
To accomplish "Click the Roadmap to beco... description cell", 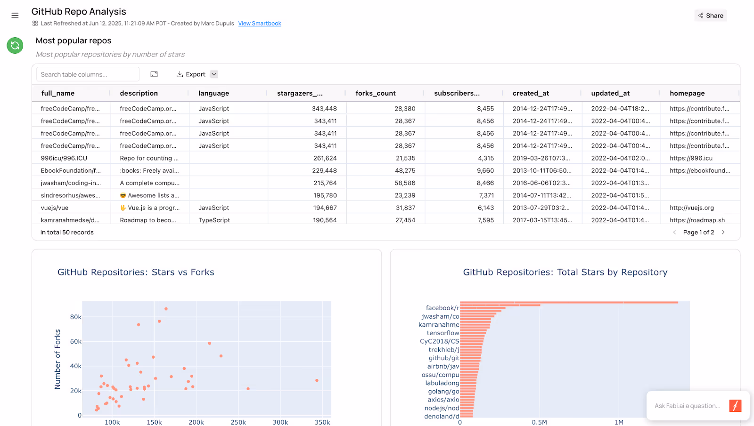I will click(x=150, y=220).
